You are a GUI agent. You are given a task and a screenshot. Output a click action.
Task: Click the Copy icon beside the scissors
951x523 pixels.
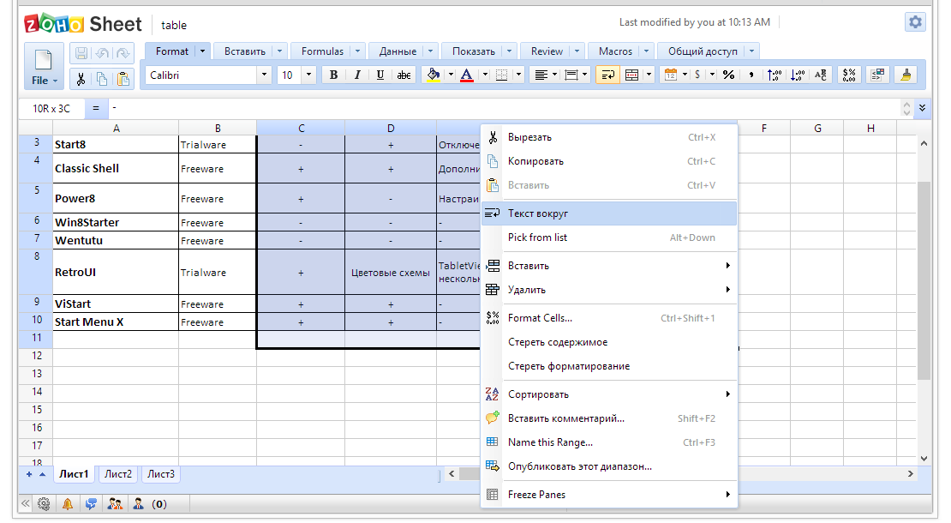click(x=102, y=80)
